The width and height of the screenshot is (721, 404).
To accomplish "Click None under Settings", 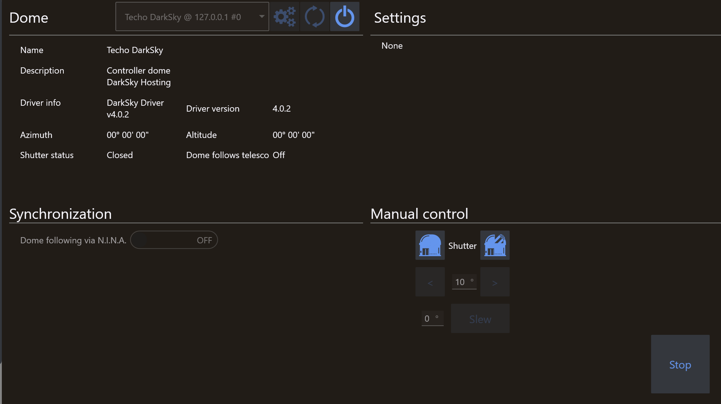I will click(392, 46).
